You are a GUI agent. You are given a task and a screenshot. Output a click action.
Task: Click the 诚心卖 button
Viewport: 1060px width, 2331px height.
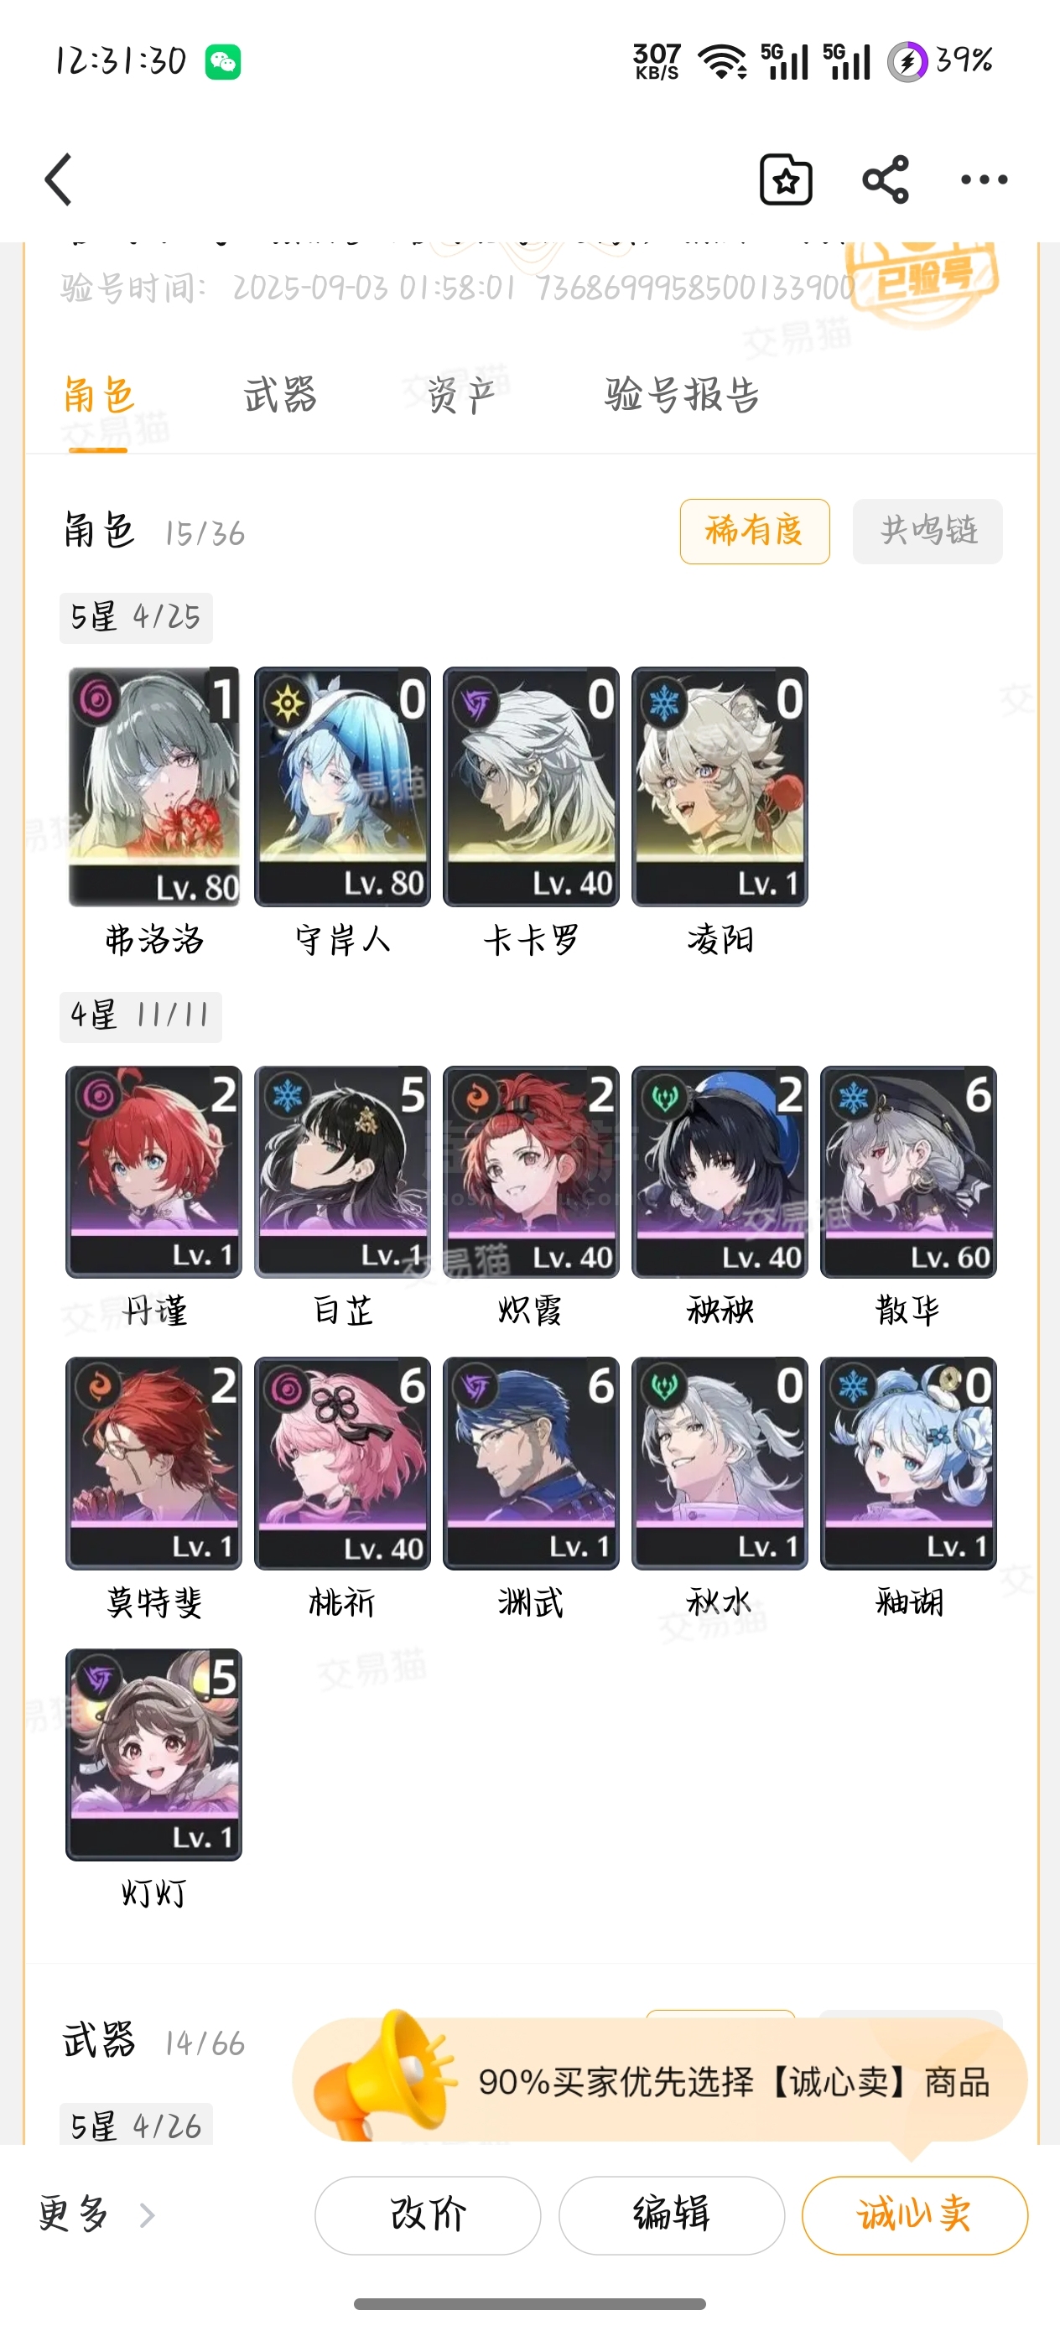click(x=914, y=2215)
